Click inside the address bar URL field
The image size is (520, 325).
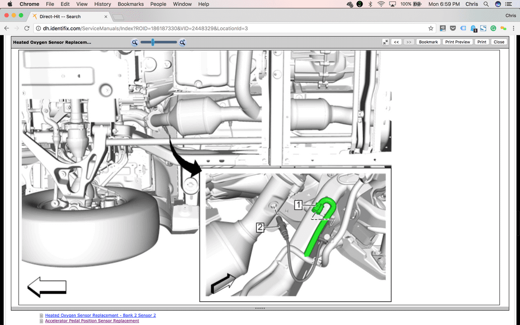tap(197, 29)
